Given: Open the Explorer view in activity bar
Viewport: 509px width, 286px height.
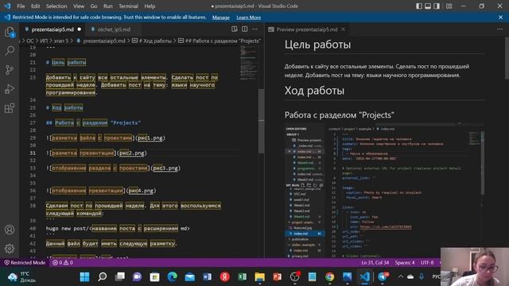Looking at the screenshot, I should click(x=10, y=32).
